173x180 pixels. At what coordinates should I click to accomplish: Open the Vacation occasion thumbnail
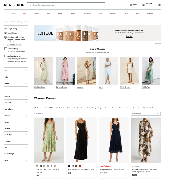[87, 71]
